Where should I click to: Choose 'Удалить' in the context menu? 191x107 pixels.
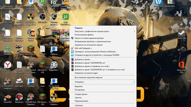pos(103,97)
